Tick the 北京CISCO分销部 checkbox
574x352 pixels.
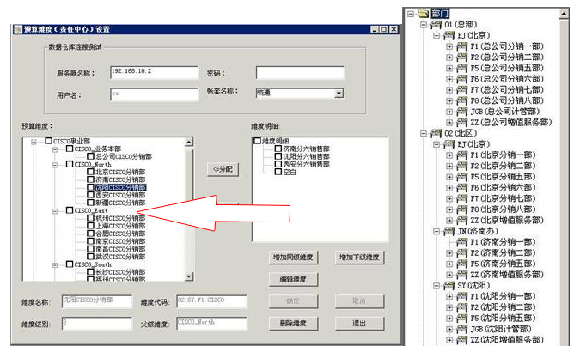pyautogui.click(x=90, y=172)
